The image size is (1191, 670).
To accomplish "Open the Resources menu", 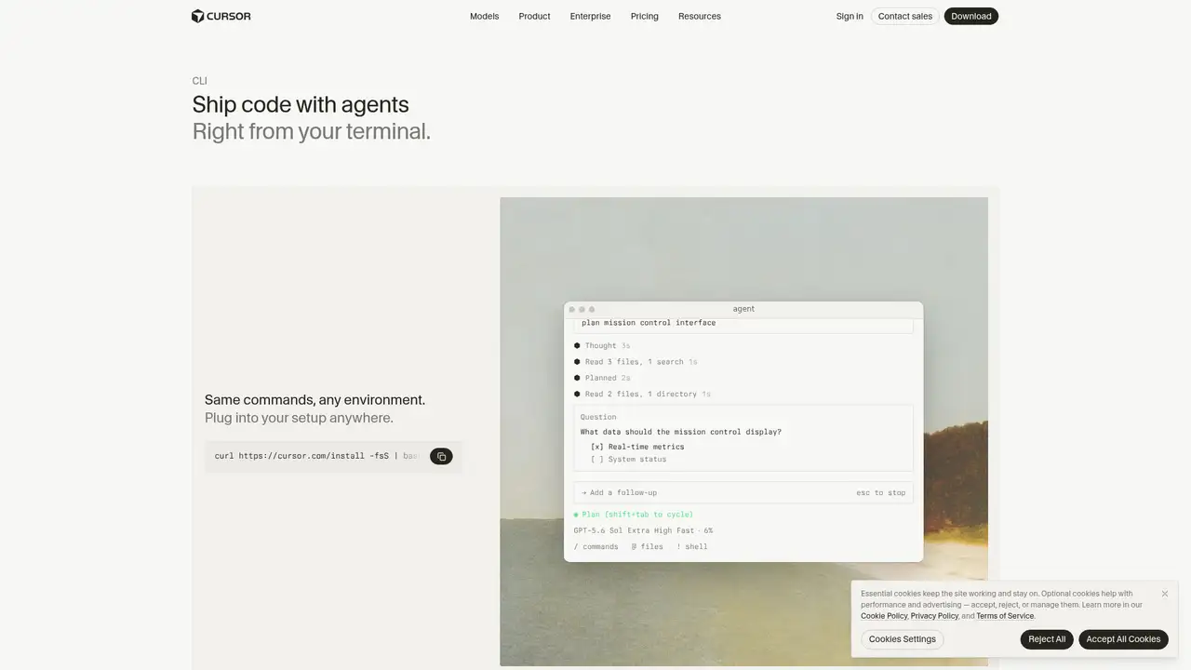I will click(700, 16).
